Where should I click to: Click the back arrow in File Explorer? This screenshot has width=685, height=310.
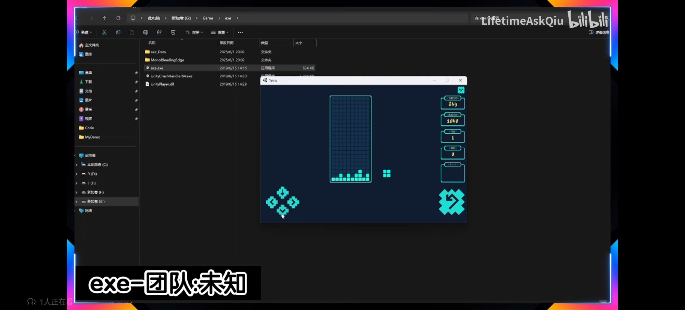coord(77,18)
